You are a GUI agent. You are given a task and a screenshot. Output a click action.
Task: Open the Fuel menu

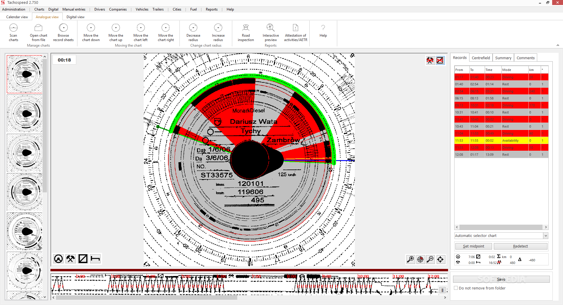tap(194, 9)
